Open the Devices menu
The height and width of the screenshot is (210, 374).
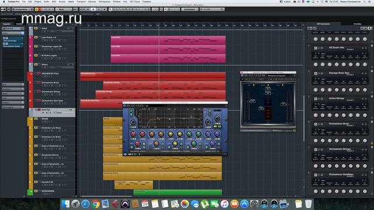pyautogui.click(x=92, y=1)
